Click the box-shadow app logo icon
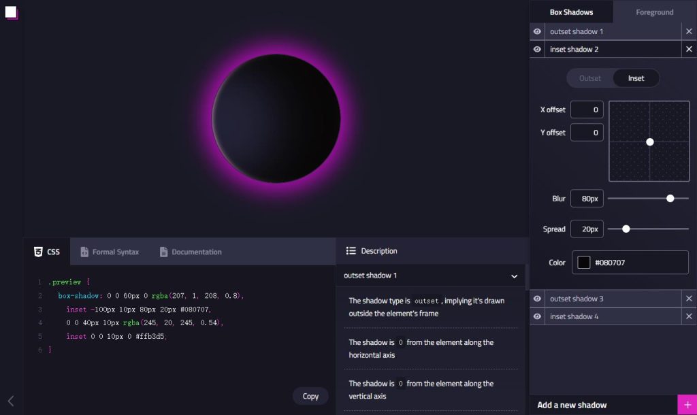Screen dimensions: 697x415 pos(12,12)
